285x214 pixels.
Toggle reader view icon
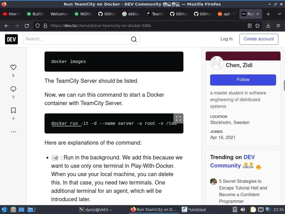coord(250,26)
